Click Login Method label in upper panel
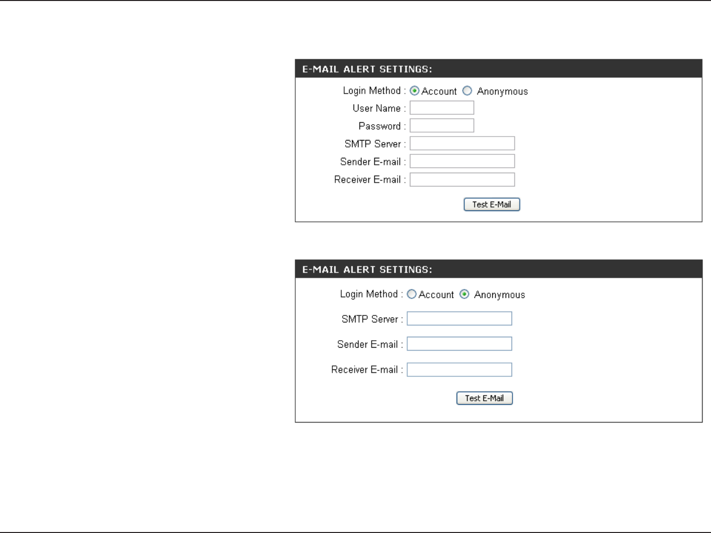Image resolution: width=711 pixels, height=533 pixels. tap(374, 91)
